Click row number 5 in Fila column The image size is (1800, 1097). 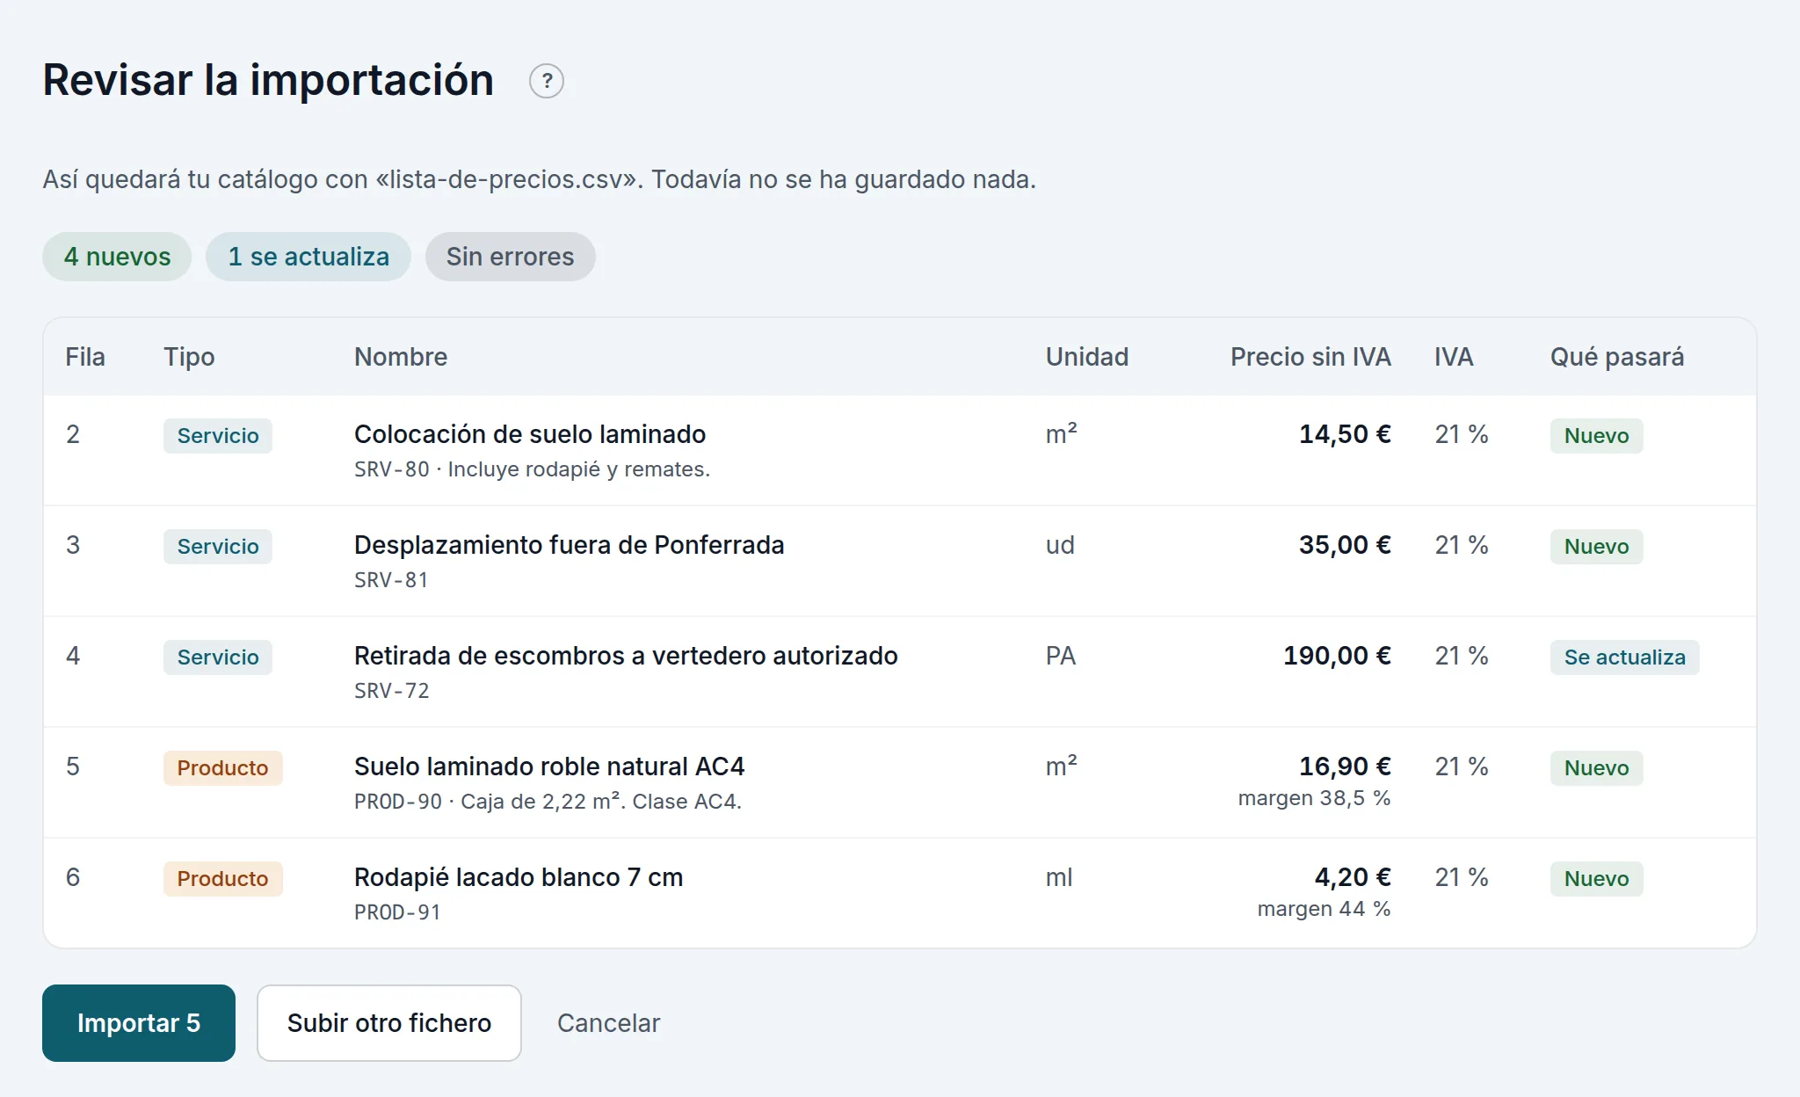pos(73,766)
